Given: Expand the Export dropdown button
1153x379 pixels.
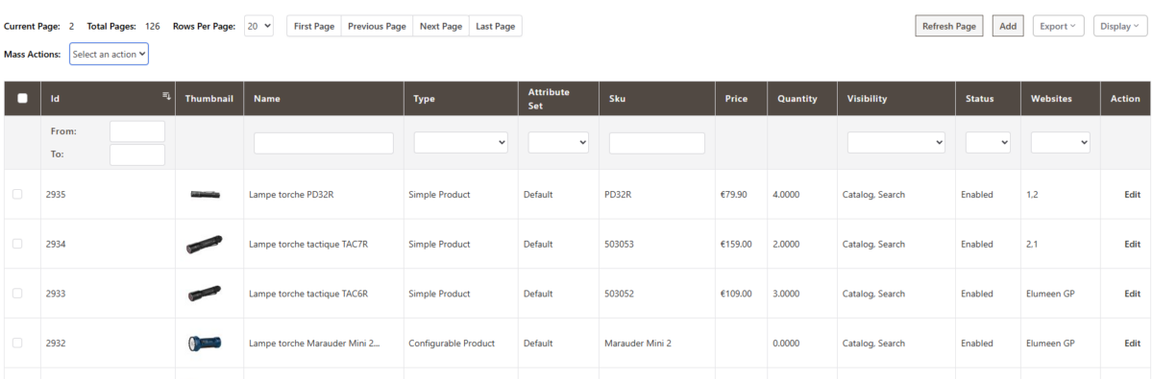Looking at the screenshot, I should [1058, 26].
